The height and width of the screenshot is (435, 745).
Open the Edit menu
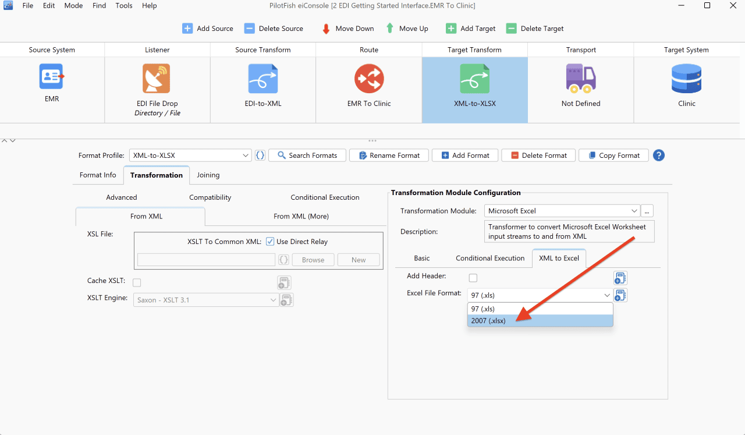pos(49,5)
